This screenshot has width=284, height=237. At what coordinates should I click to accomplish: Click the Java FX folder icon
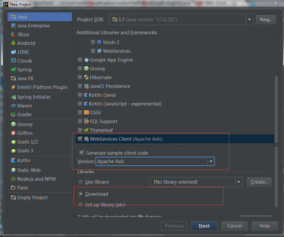[x=13, y=78]
